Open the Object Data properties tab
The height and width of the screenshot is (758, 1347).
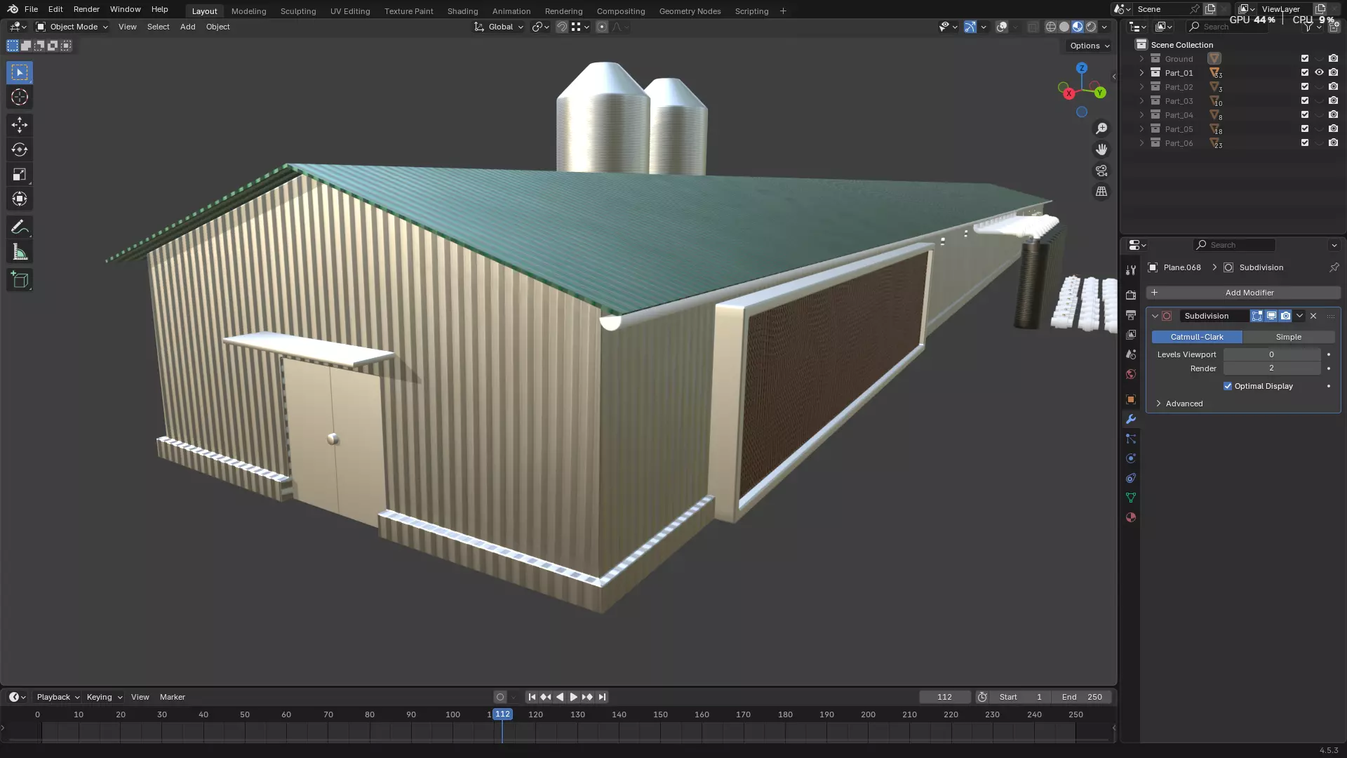tap(1130, 498)
